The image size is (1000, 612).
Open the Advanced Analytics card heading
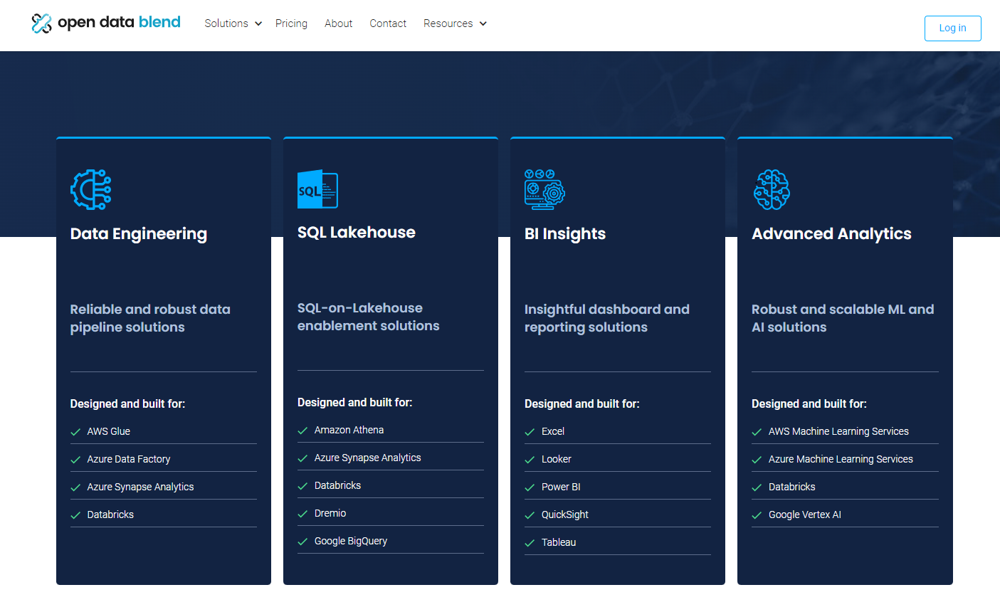pyautogui.click(x=831, y=233)
